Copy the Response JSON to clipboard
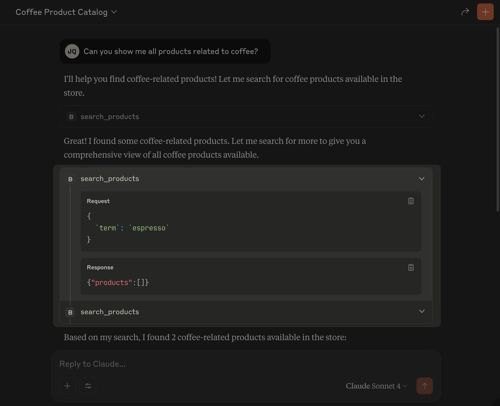500x406 pixels. pyautogui.click(x=411, y=267)
